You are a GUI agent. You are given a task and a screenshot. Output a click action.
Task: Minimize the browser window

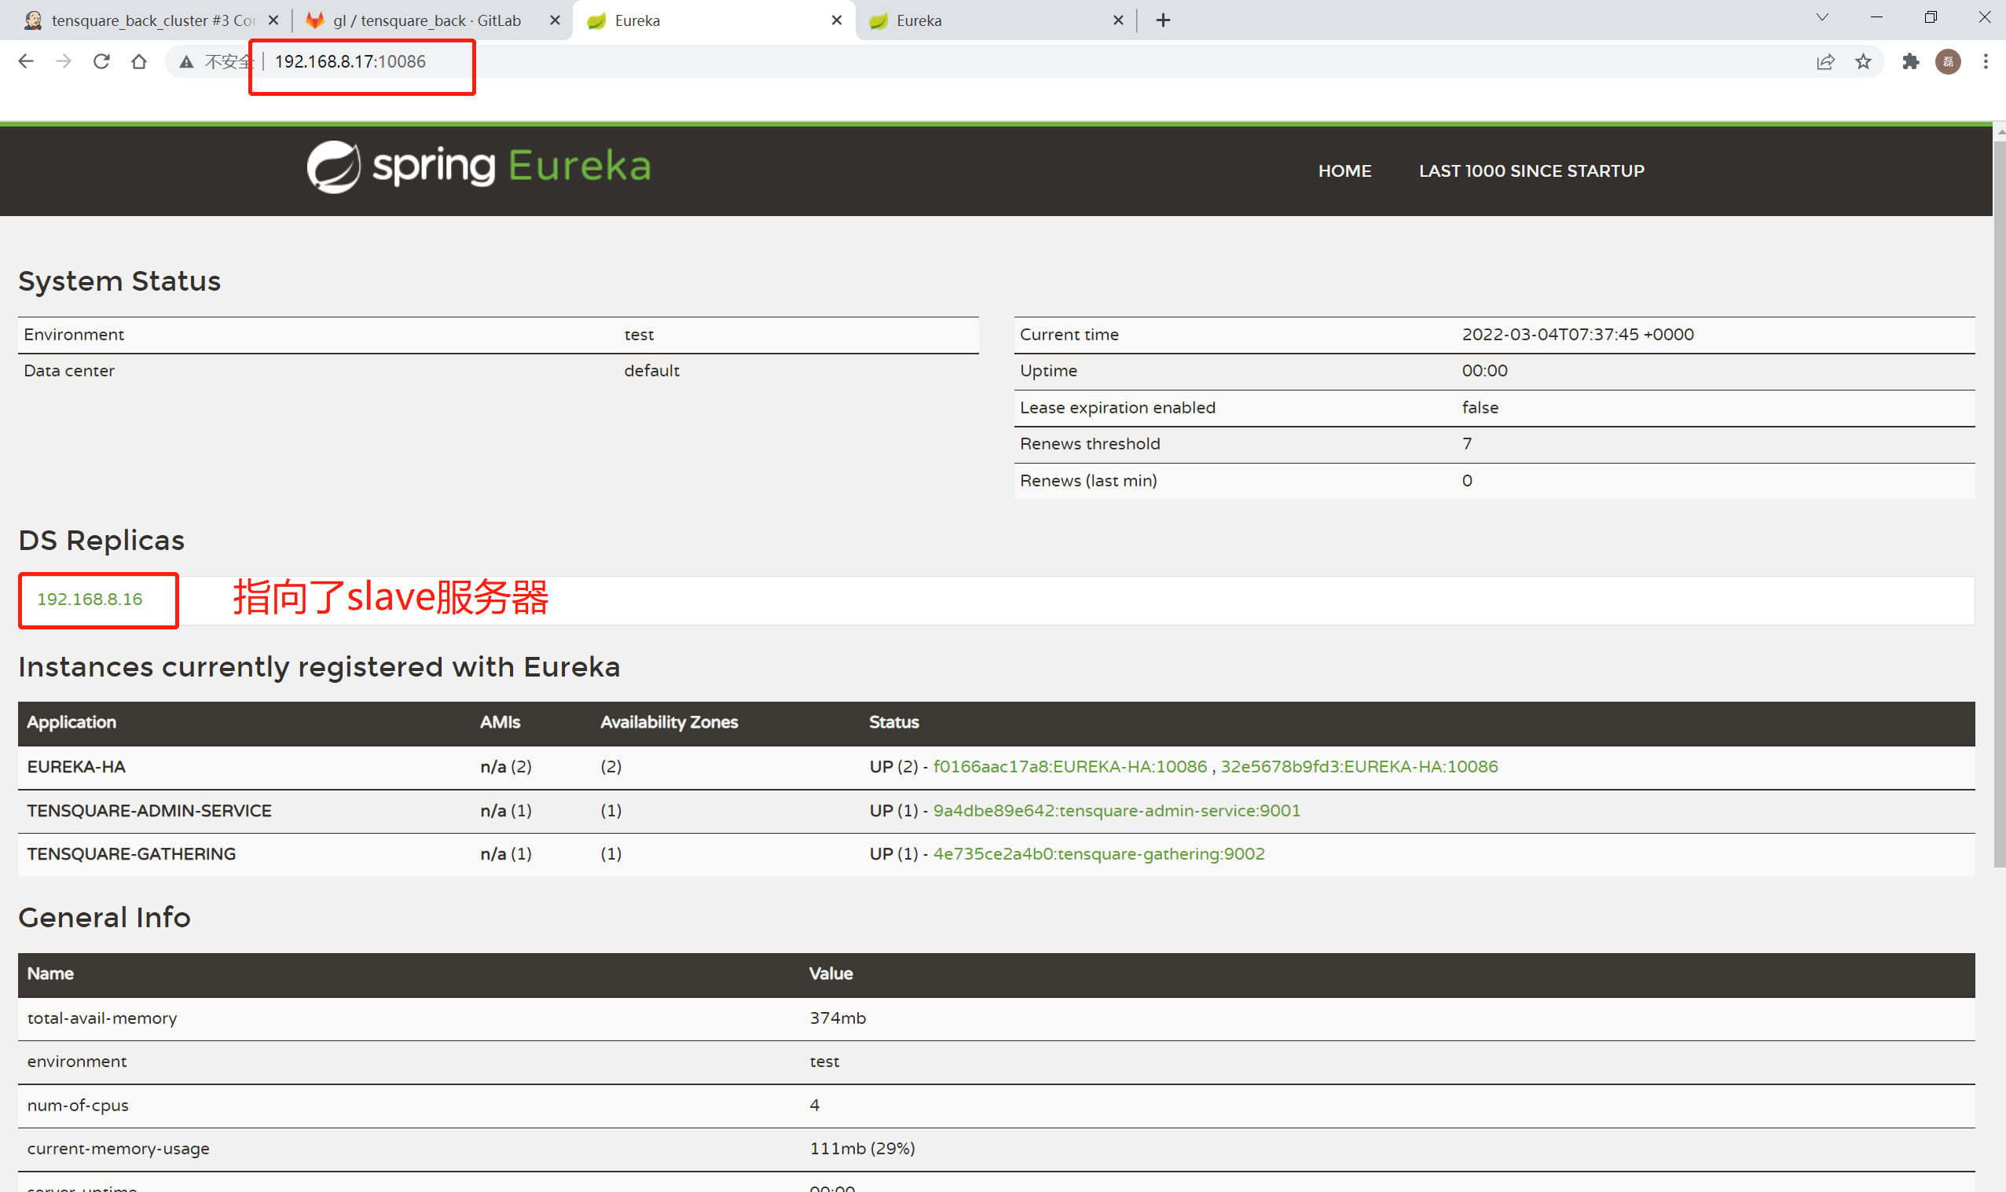point(1876,17)
